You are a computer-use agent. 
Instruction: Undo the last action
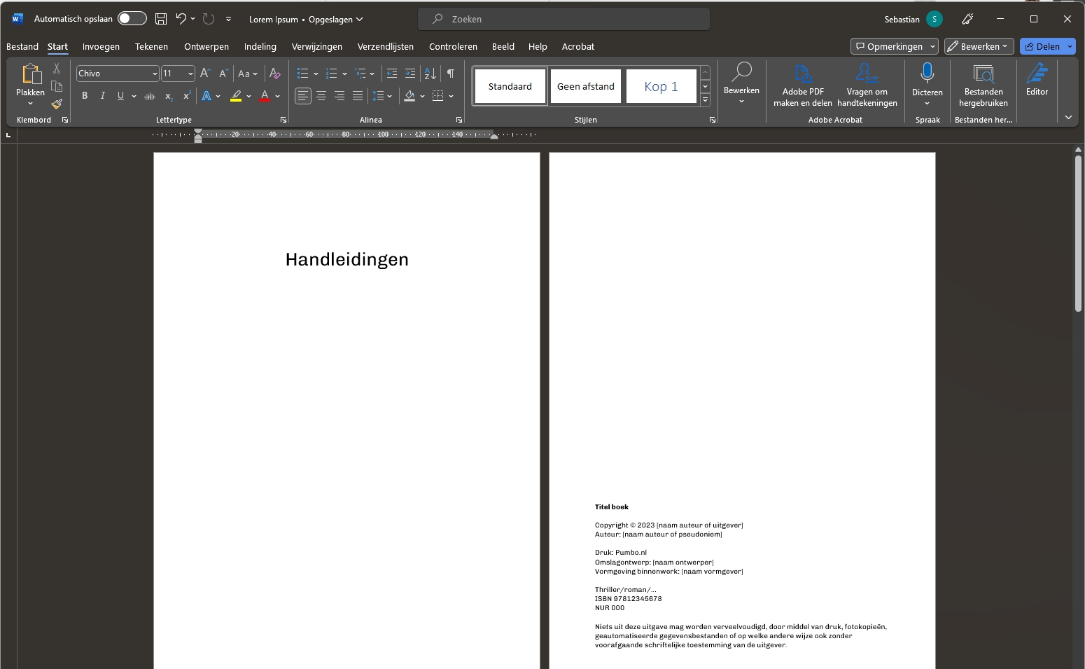(181, 19)
